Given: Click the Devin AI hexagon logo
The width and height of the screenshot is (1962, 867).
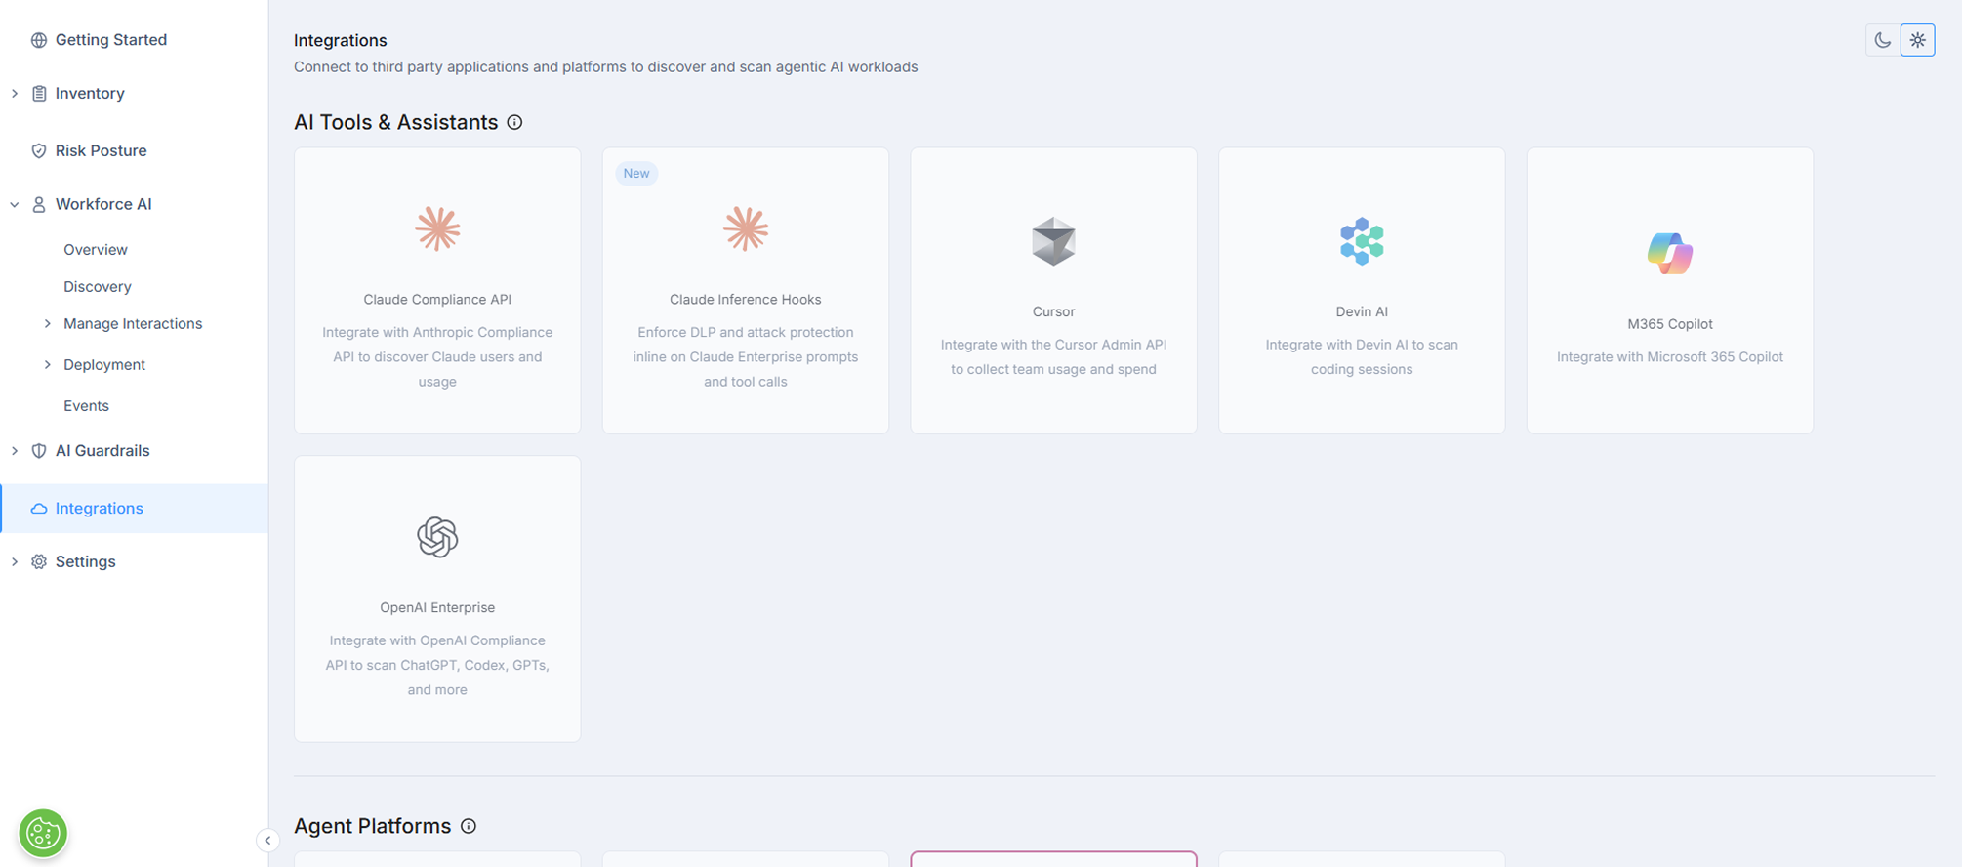Looking at the screenshot, I should click(x=1362, y=241).
